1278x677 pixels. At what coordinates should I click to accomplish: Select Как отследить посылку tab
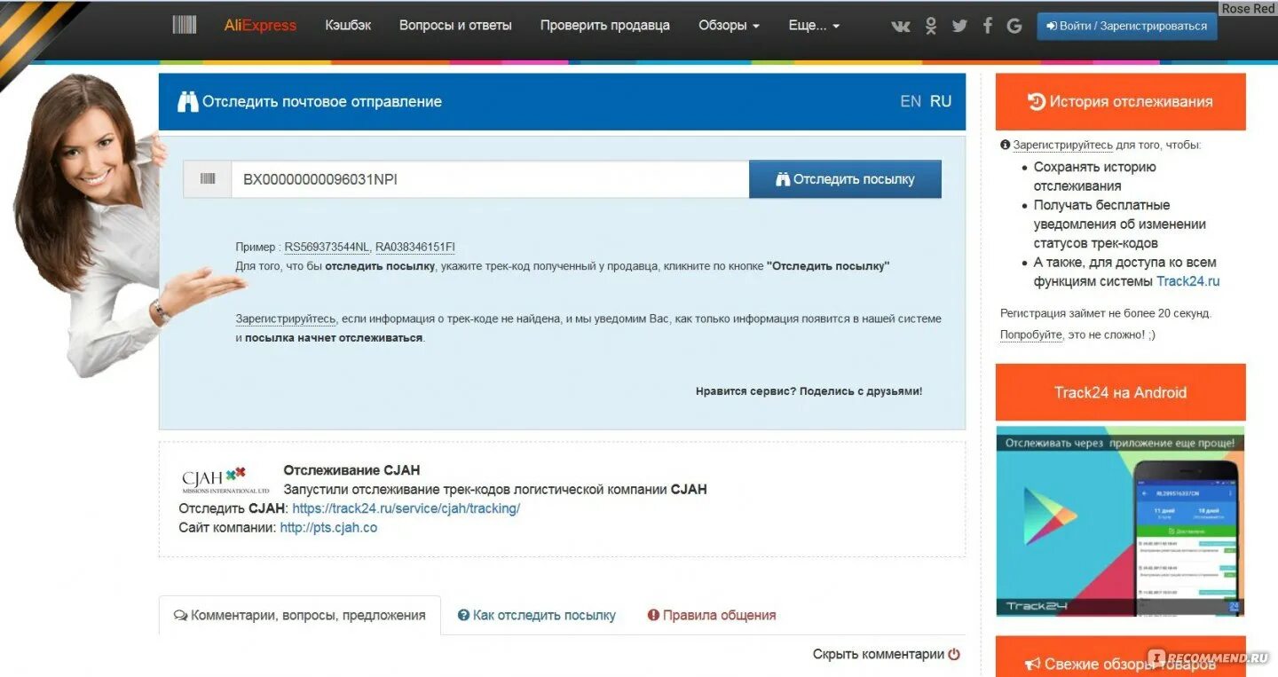point(537,615)
